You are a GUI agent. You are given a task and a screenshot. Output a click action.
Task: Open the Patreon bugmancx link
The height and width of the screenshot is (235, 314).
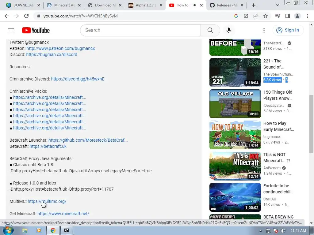(x=61, y=48)
